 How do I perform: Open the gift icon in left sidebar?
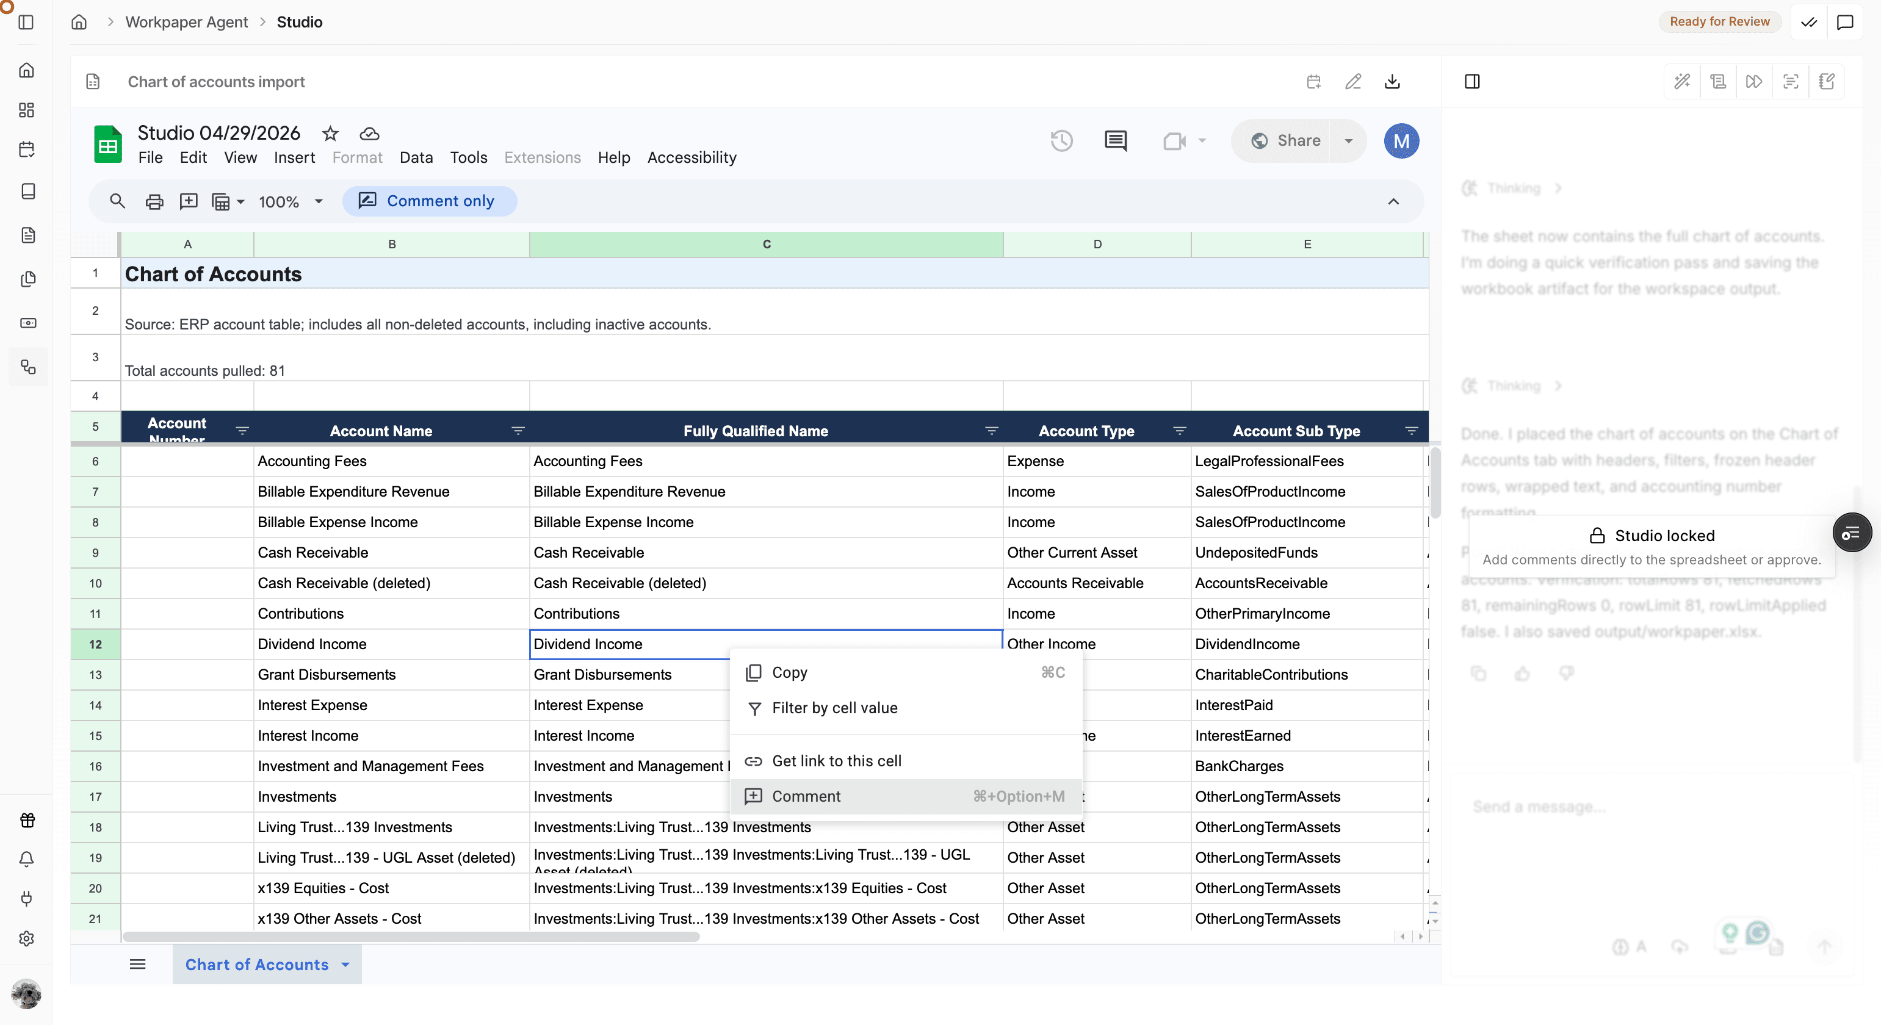pos(27,821)
